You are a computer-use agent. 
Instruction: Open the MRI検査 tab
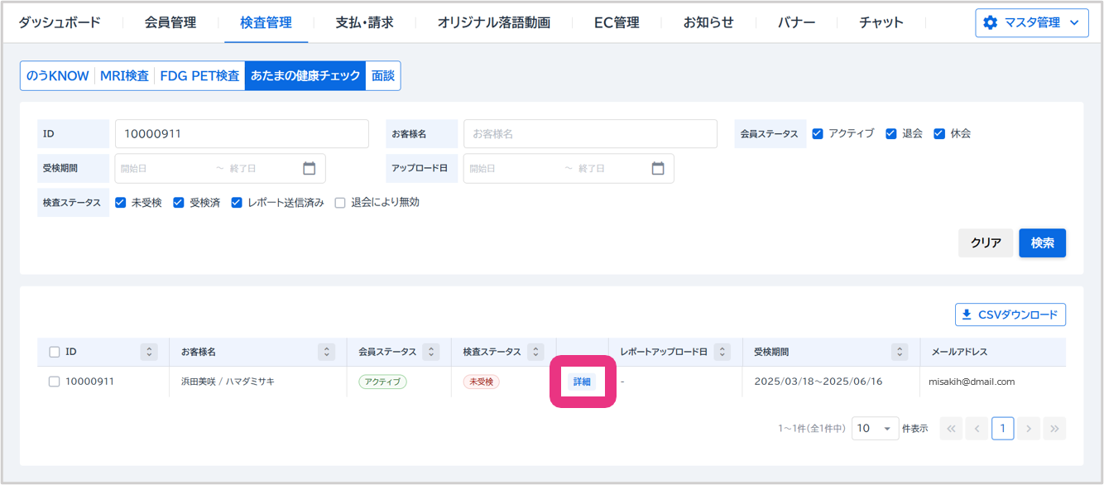pyautogui.click(x=124, y=76)
